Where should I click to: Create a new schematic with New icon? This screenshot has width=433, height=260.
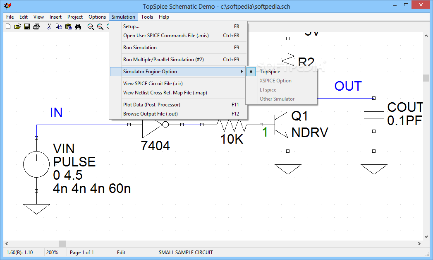click(x=8, y=26)
